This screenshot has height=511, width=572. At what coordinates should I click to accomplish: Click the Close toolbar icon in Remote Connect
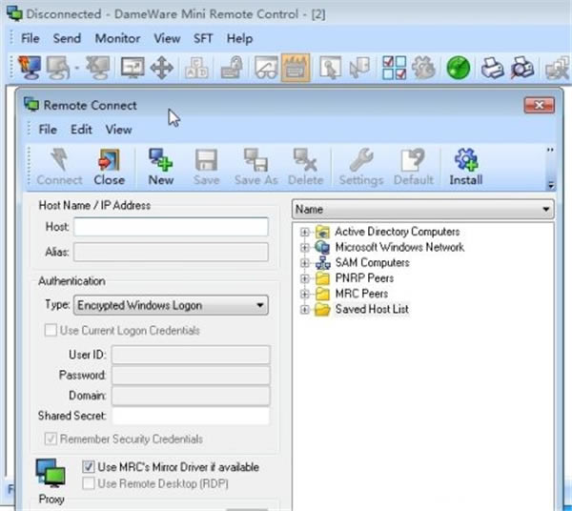click(109, 166)
